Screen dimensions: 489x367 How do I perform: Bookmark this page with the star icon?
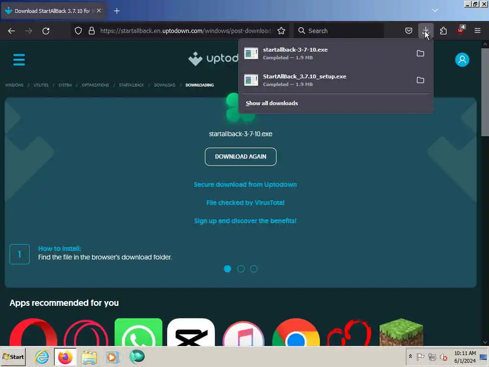click(x=281, y=31)
